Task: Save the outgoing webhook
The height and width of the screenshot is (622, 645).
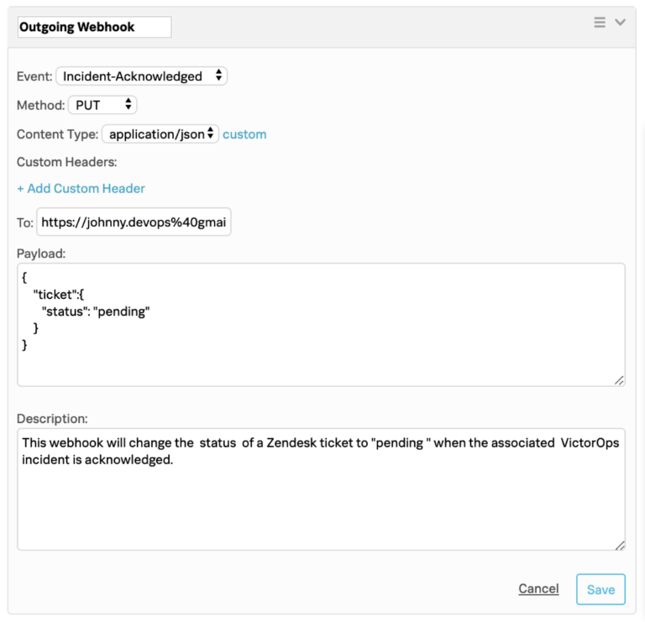Action: [600, 589]
